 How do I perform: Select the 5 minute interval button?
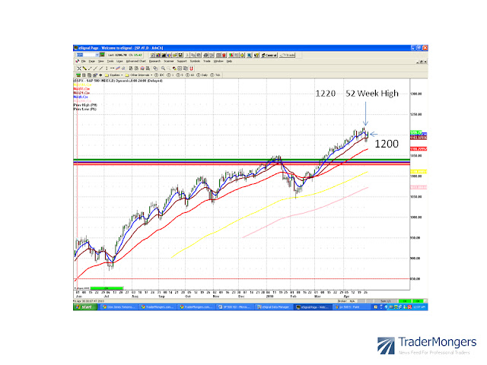(180, 75)
